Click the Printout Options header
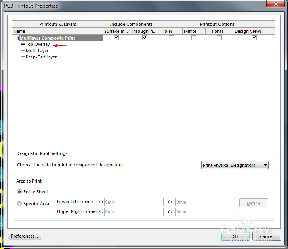 [217, 24]
